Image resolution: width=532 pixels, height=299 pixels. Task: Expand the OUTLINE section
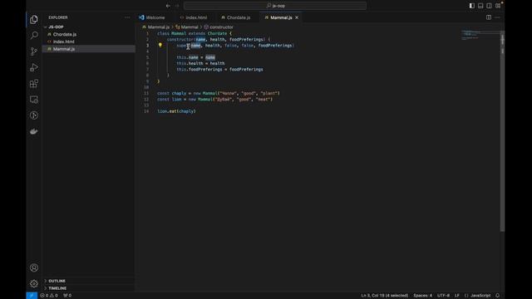[x=89, y=281]
